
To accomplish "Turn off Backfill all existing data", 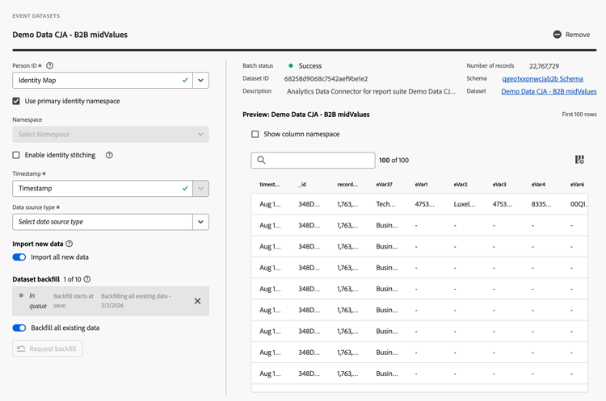I will pos(19,328).
